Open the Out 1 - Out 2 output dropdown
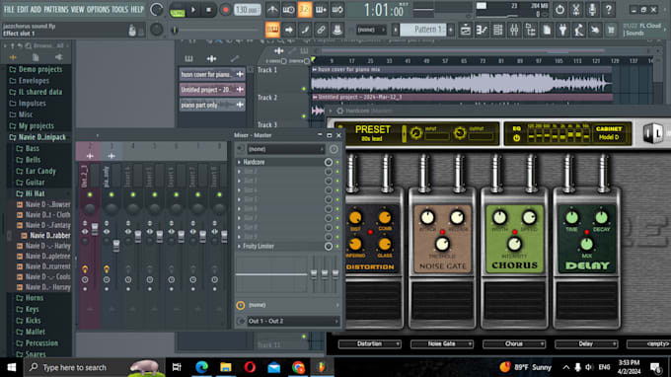671x377 pixels. (x=293, y=321)
